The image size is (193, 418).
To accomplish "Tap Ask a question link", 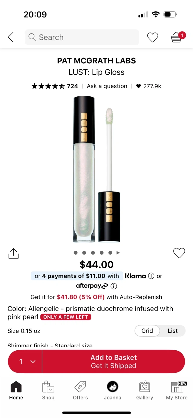I will click(107, 86).
